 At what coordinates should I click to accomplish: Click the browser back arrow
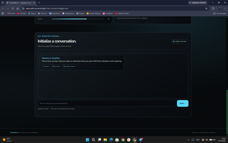(3, 9)
